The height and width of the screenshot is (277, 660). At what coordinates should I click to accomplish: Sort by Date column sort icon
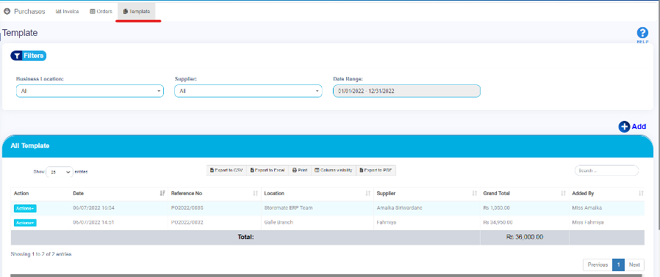pos(162,193)
